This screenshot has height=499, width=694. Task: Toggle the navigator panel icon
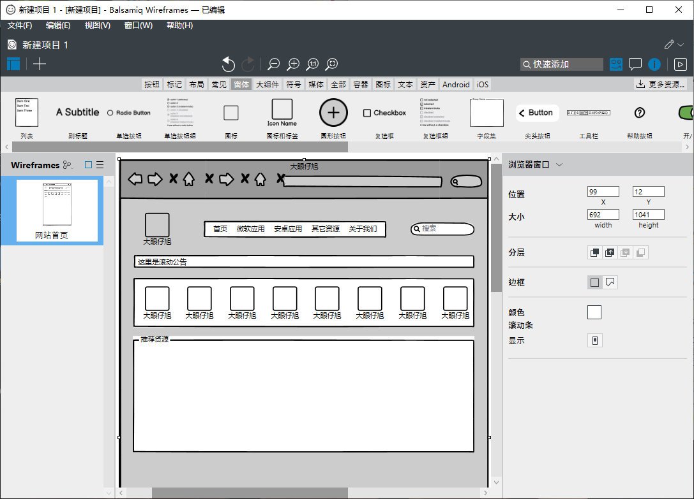13,64
